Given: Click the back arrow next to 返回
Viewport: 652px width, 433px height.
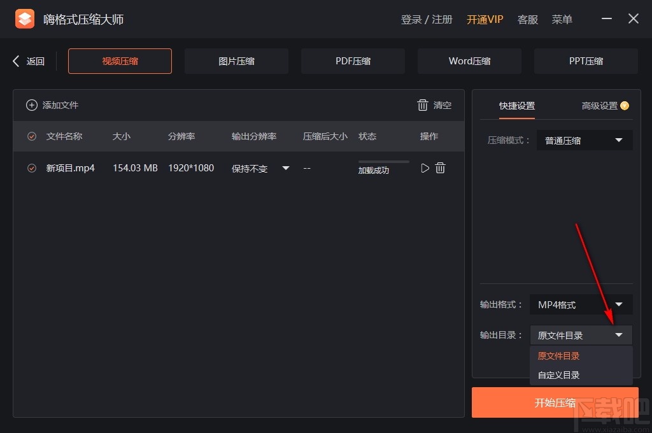Looking at the screenshot, I should pyautogui.click(x=15, y=60).
